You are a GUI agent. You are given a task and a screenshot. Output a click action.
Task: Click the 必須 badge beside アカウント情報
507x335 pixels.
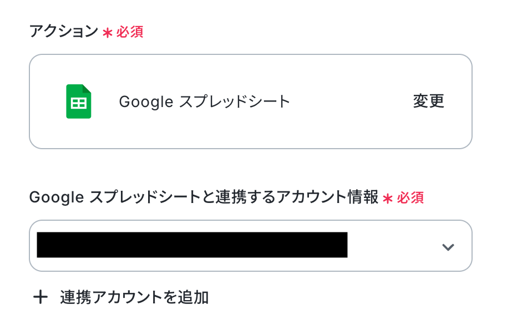point(410,197)
